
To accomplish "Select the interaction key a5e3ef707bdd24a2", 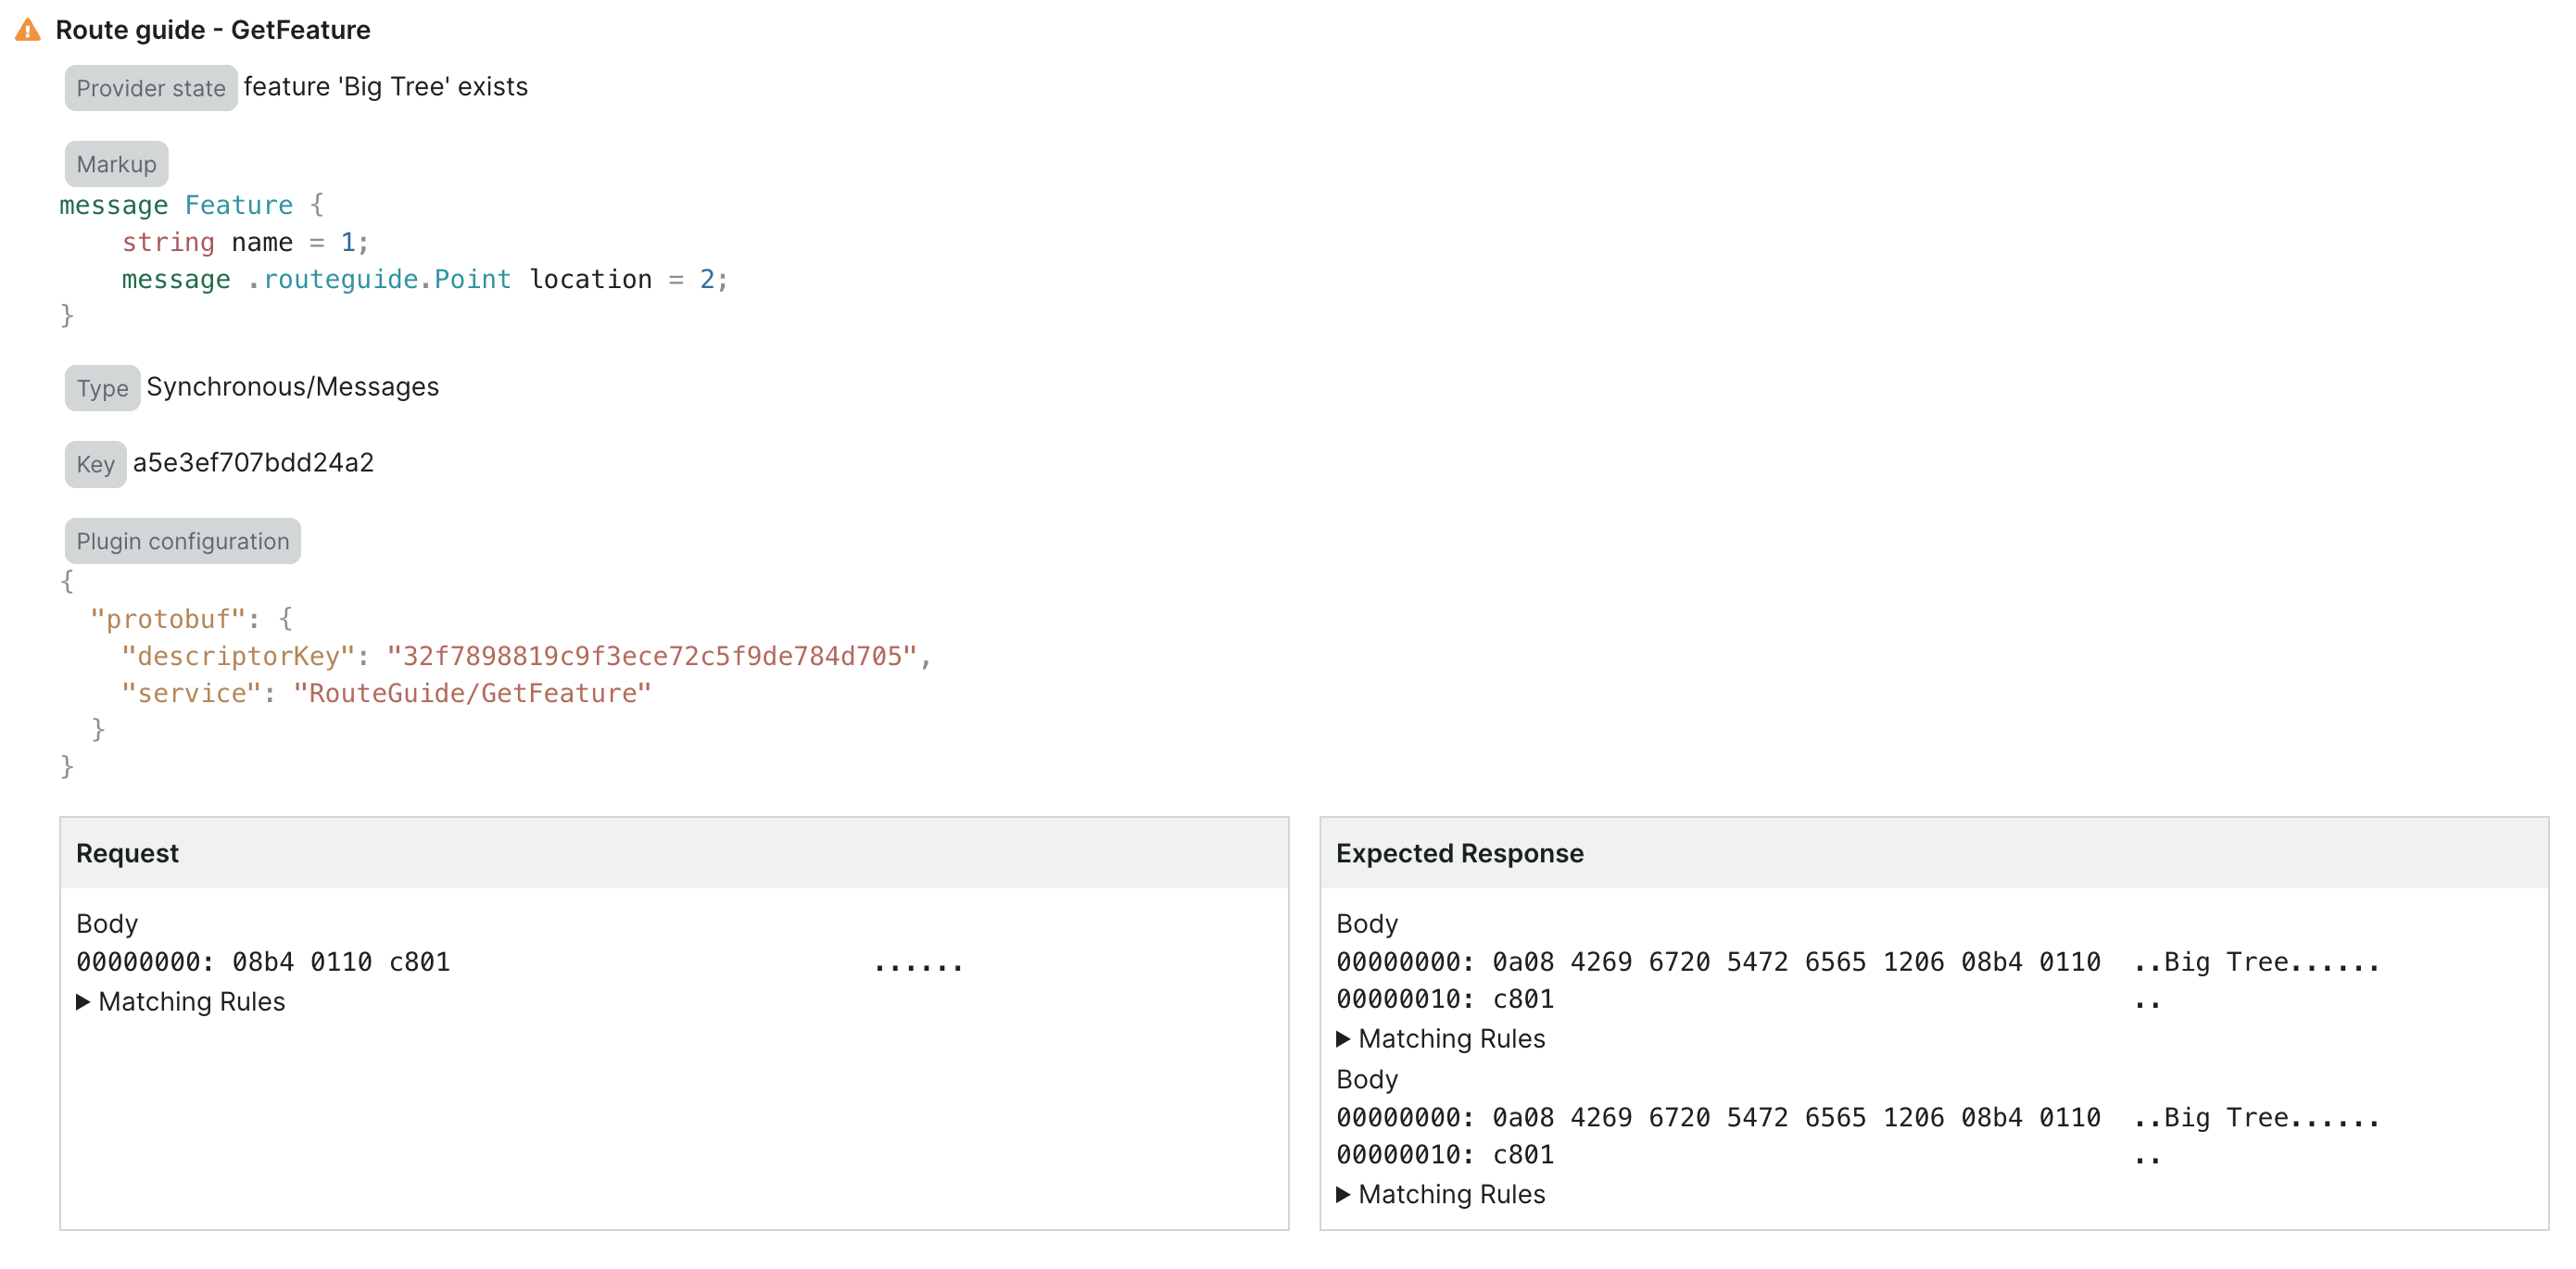I will (253, 462).
